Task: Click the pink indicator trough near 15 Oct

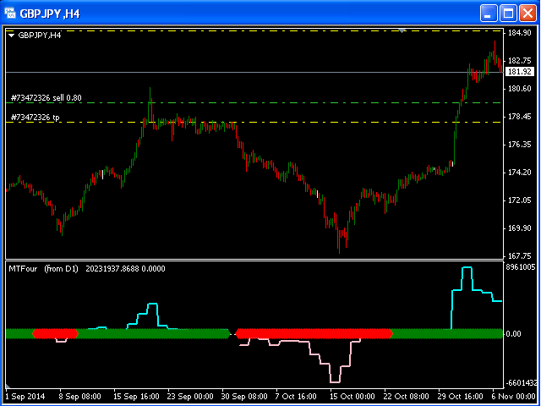Action: click(336, 381)
